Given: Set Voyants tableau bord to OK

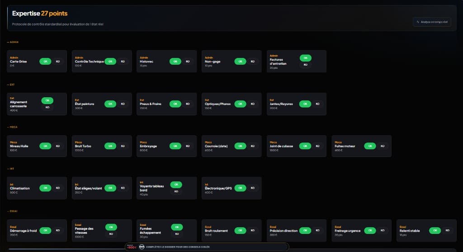Looking at the screenshot, I should click(176, 185).
